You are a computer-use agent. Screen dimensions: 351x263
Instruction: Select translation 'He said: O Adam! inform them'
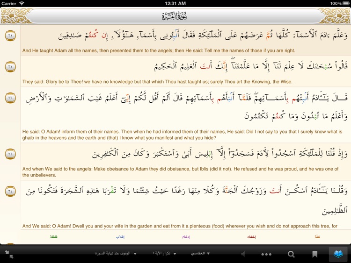182,135
